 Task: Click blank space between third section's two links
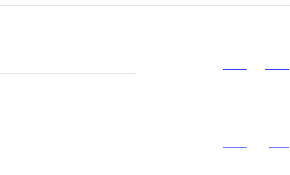click(x=258, y=147)
